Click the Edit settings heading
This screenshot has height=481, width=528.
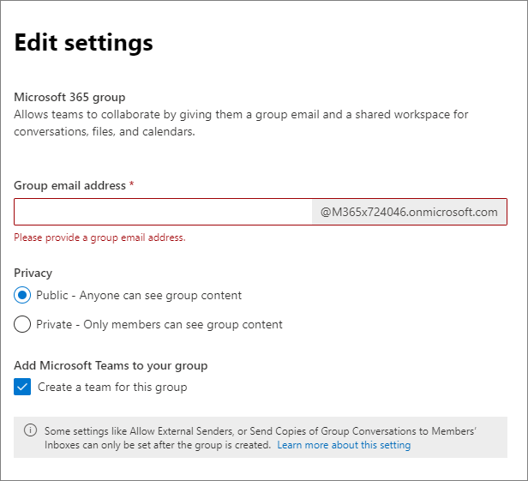(83, 43)
